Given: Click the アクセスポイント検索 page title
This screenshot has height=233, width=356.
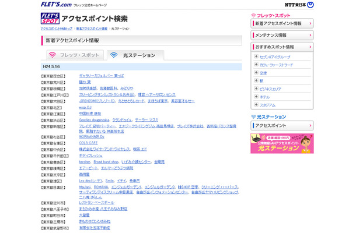Looking at the screenshot, I should (95, 19).
